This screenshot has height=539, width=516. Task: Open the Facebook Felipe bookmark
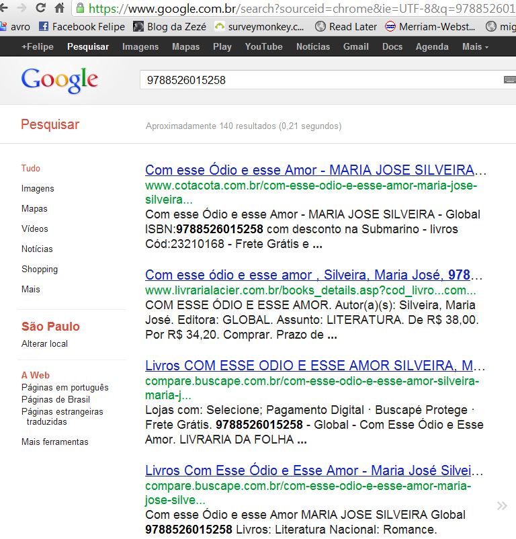click(x=82, y=26)
